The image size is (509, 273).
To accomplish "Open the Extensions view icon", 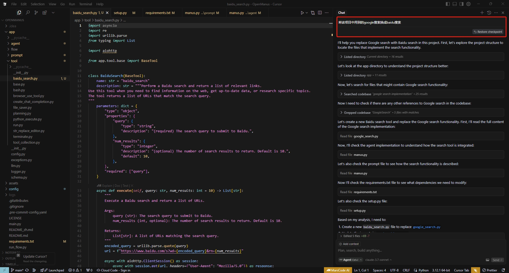I will (45, 12).
